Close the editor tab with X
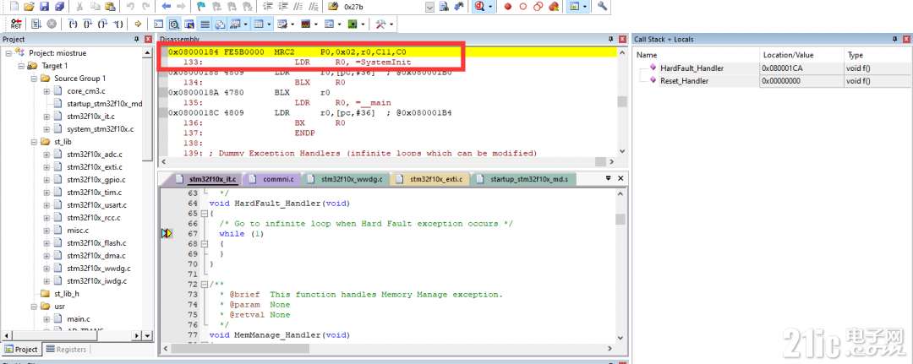Image resolution: width=913 pixels, height=364 pixels. click(621, 178)
